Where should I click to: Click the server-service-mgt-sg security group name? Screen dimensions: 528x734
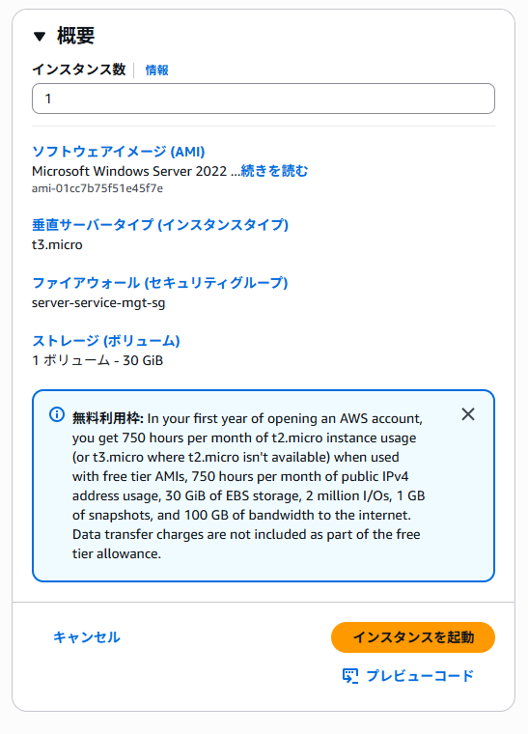tap(98, 303)
